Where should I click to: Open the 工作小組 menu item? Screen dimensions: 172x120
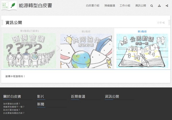coord(125,6)
